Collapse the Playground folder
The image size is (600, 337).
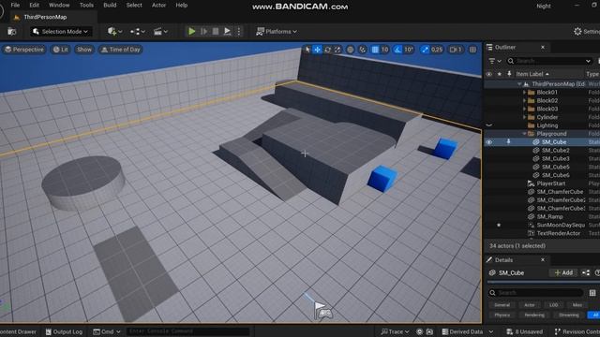(524, 134)
